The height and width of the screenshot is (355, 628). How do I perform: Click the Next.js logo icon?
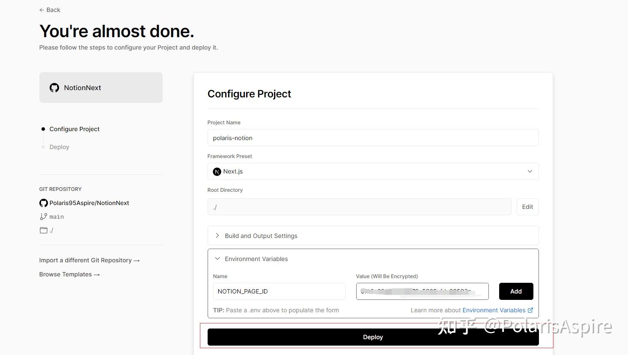pos(217,171)
